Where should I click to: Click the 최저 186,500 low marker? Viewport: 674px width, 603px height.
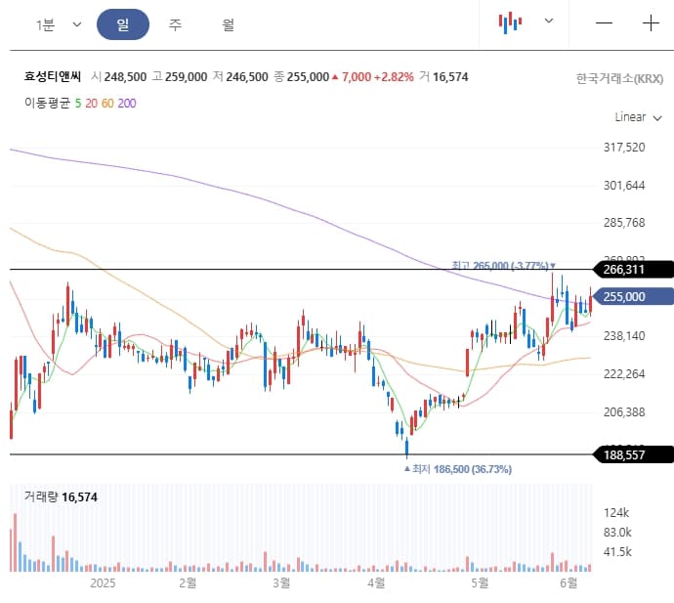(x=458, y=469)
